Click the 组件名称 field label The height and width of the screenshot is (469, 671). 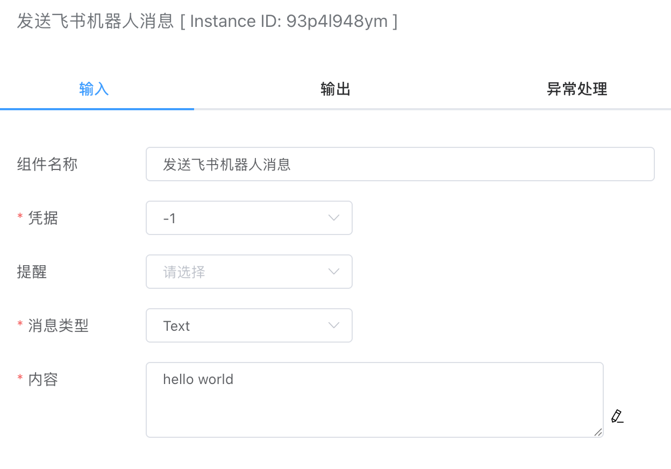[x=47, y=164]
